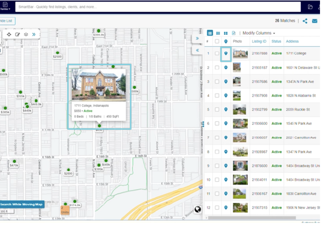Screen dimensions: 321x227
Task: Sort by Address column
Action: (292, 41)
